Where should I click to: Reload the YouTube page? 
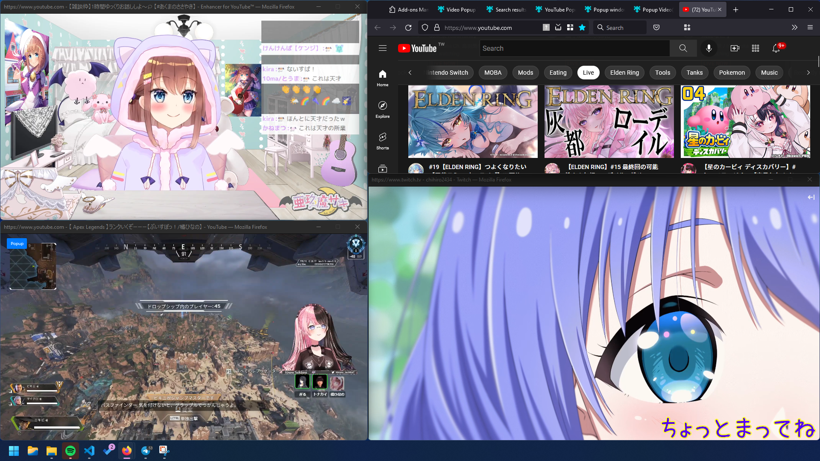[x=408, y=27]
